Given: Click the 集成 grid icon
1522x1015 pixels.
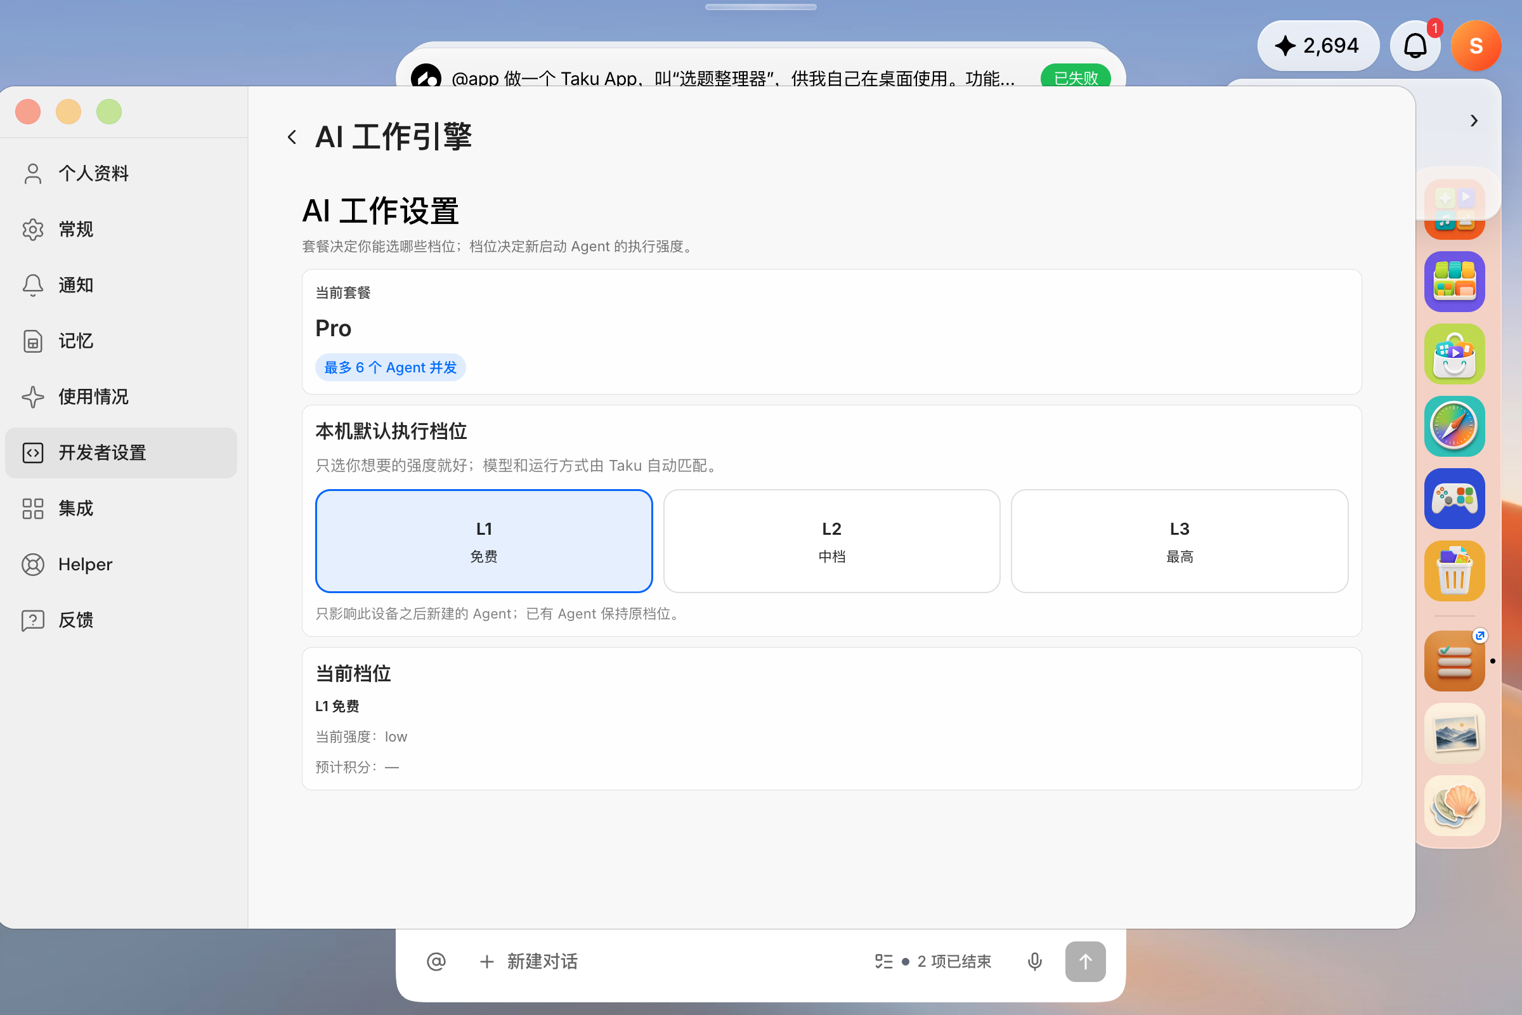Looking at the screenshot, I should [x=33, y=508].
